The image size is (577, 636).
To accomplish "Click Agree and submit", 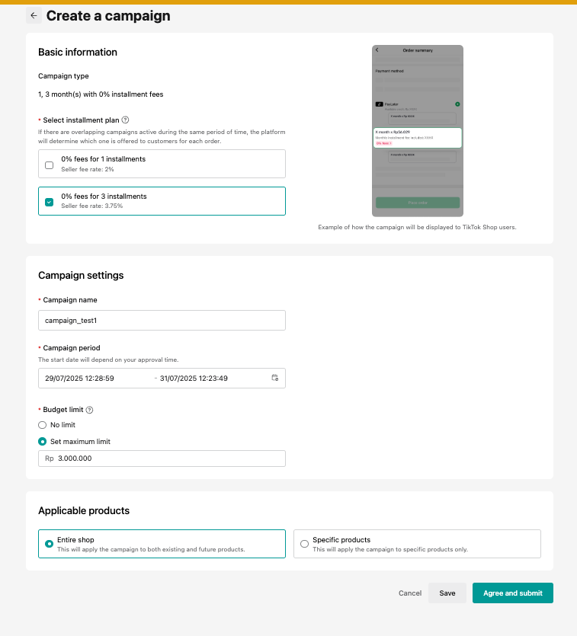I will click(512, 593).
